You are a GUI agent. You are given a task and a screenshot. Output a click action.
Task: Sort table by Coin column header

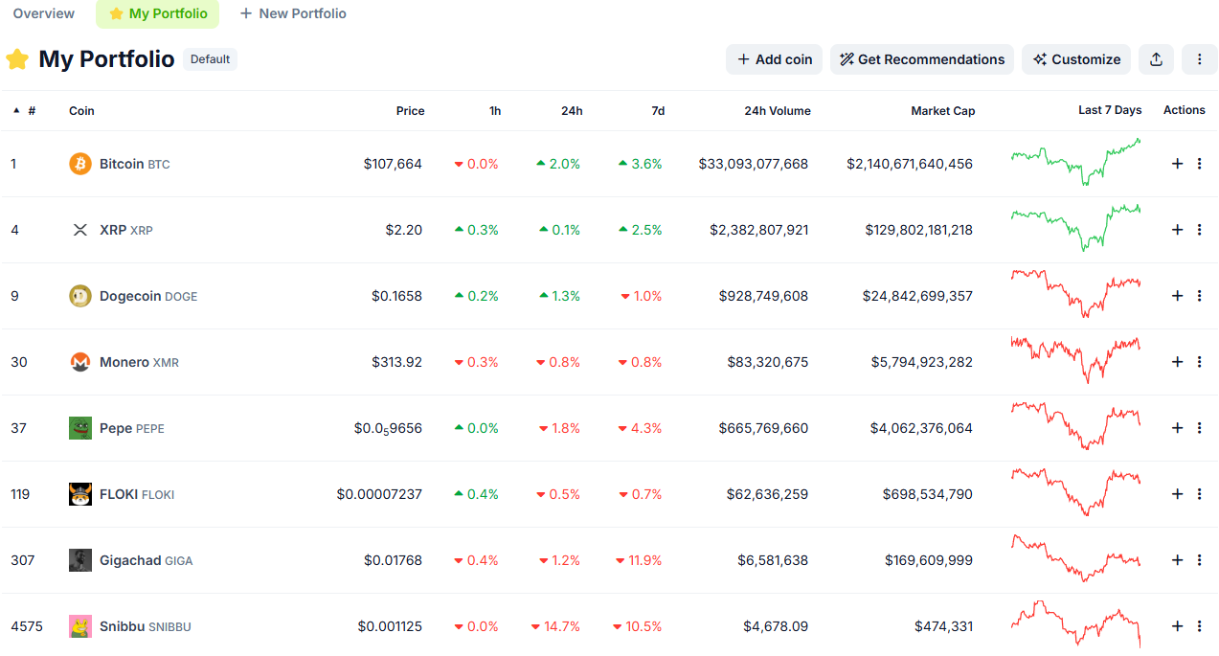pyautogui.click(x=81, y=110)
